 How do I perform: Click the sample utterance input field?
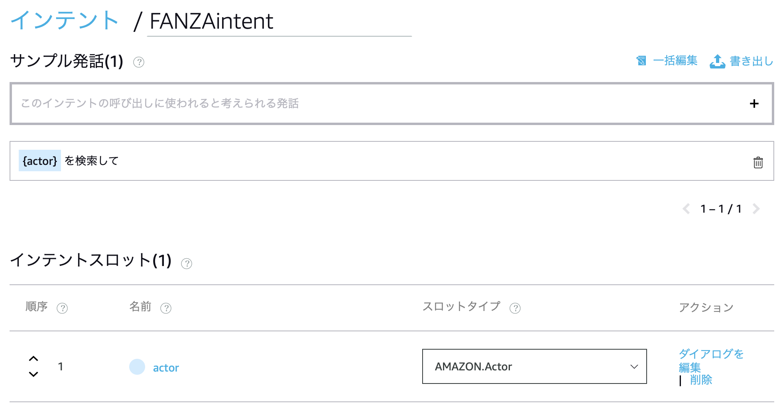[379, 104]
